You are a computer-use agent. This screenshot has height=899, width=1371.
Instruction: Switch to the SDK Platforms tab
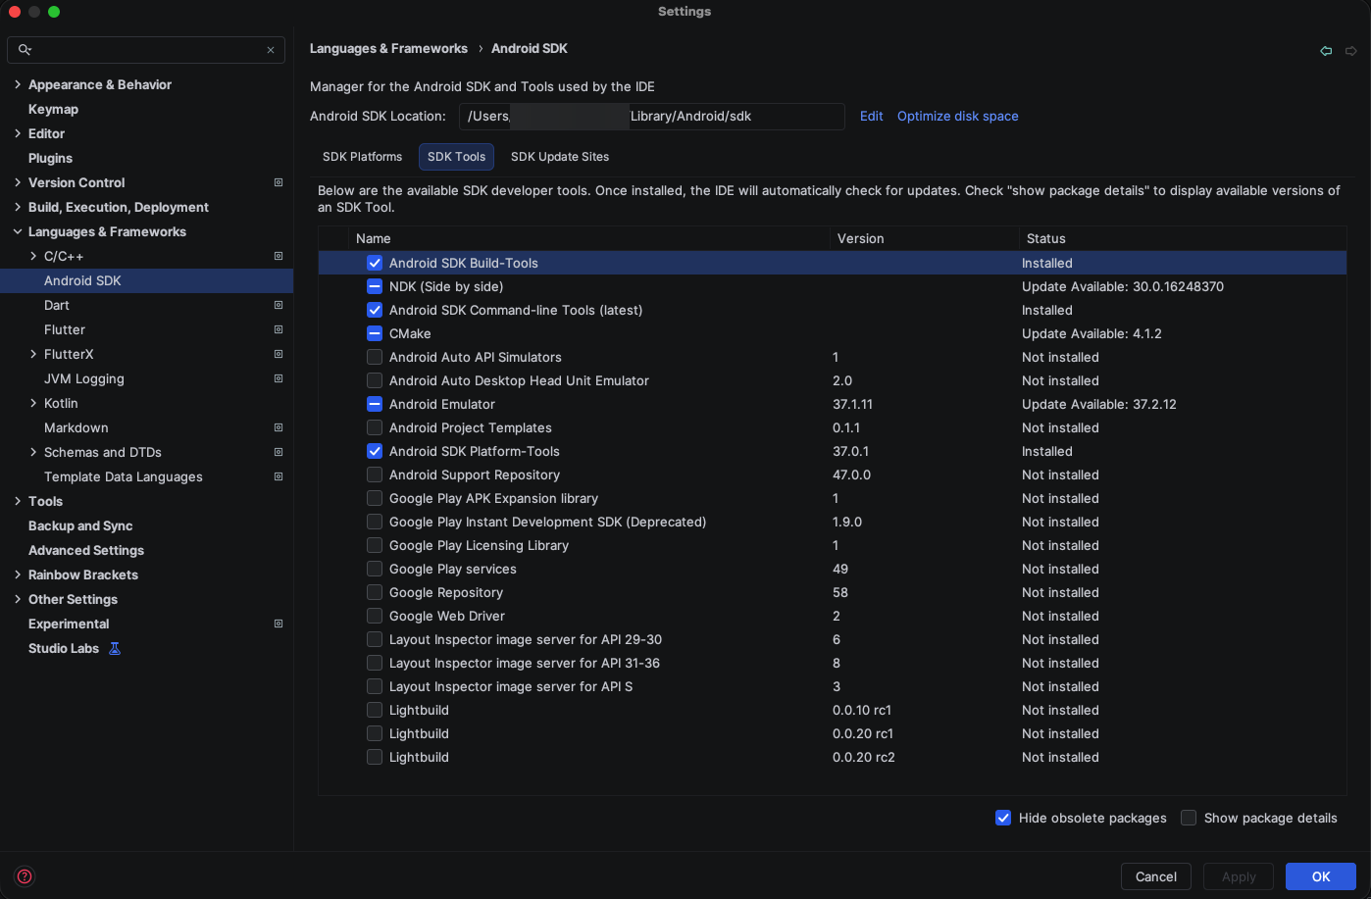click(x=362, y=157)
